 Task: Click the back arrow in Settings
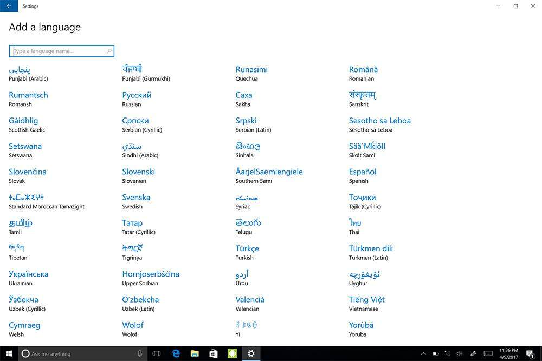9,6
